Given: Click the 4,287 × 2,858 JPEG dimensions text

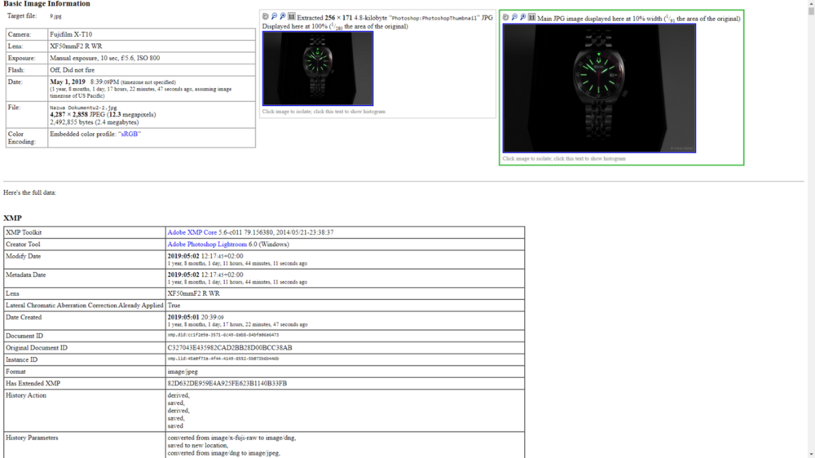Looking at the screenshot, I should 77,115.
